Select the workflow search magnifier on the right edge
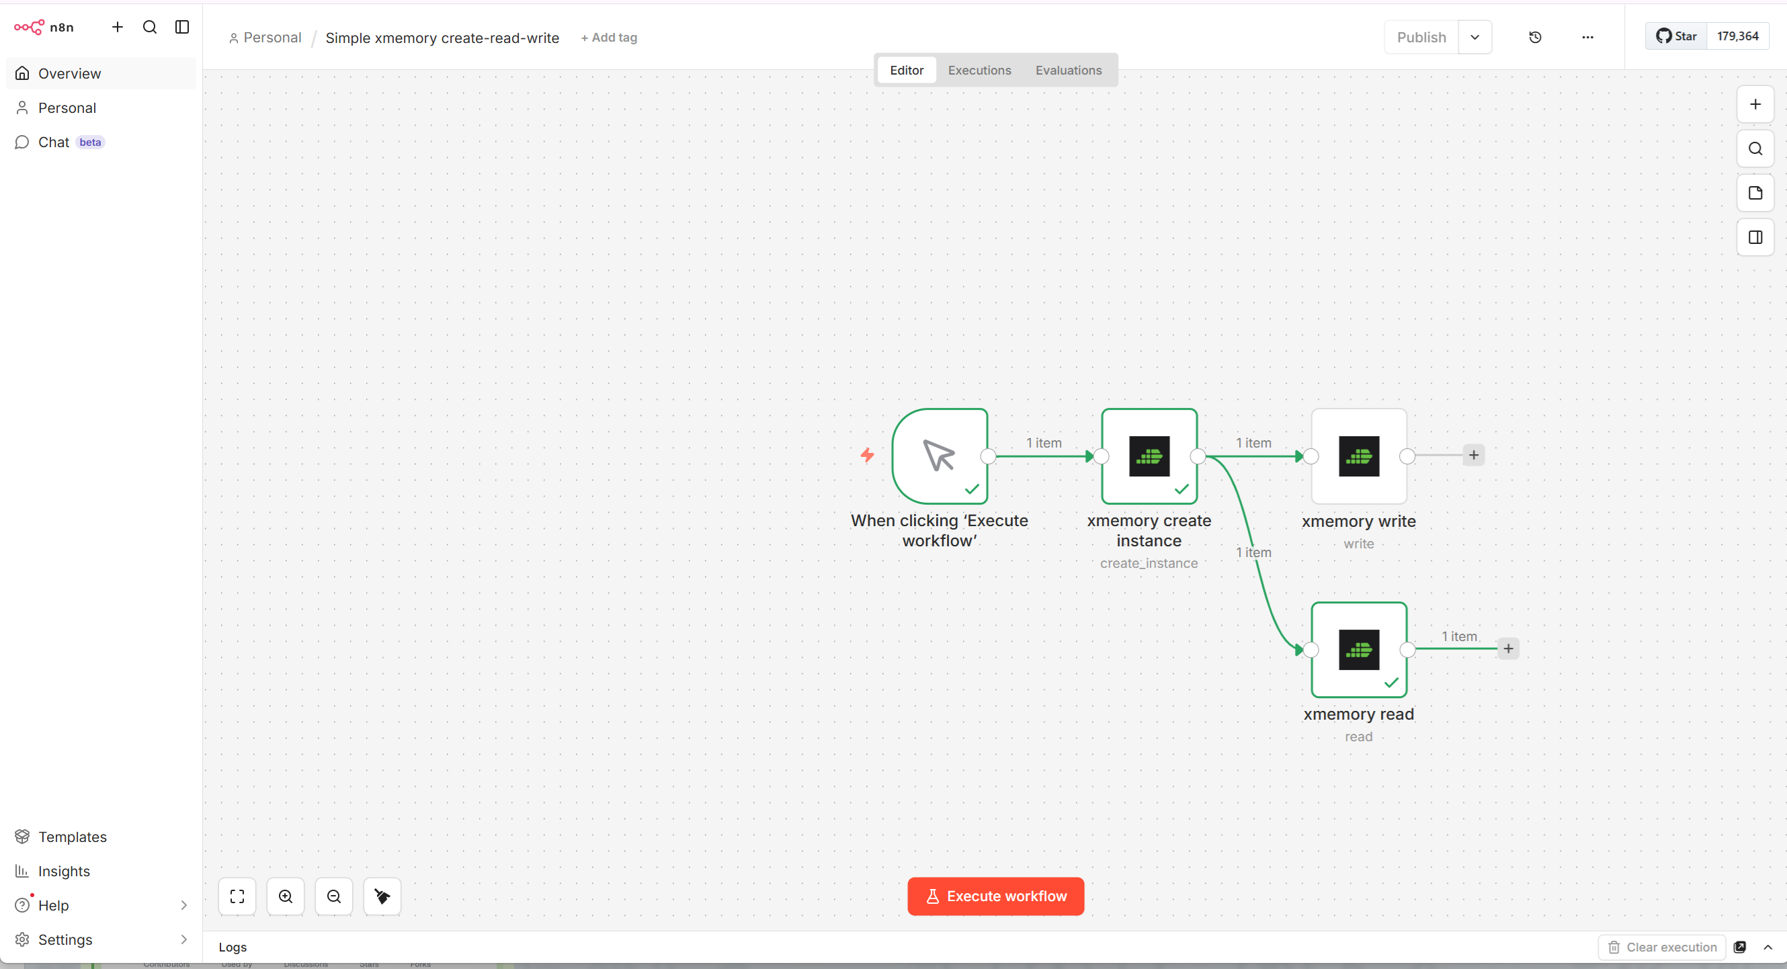This screenshot has height=969, width=1787. (x=1755, y=148)
